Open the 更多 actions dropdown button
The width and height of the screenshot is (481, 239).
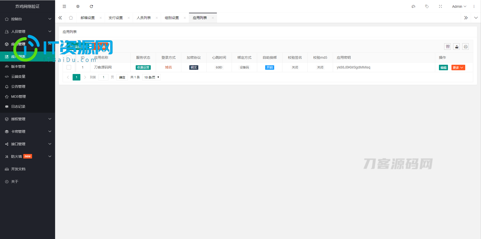(x=458, y=67)
